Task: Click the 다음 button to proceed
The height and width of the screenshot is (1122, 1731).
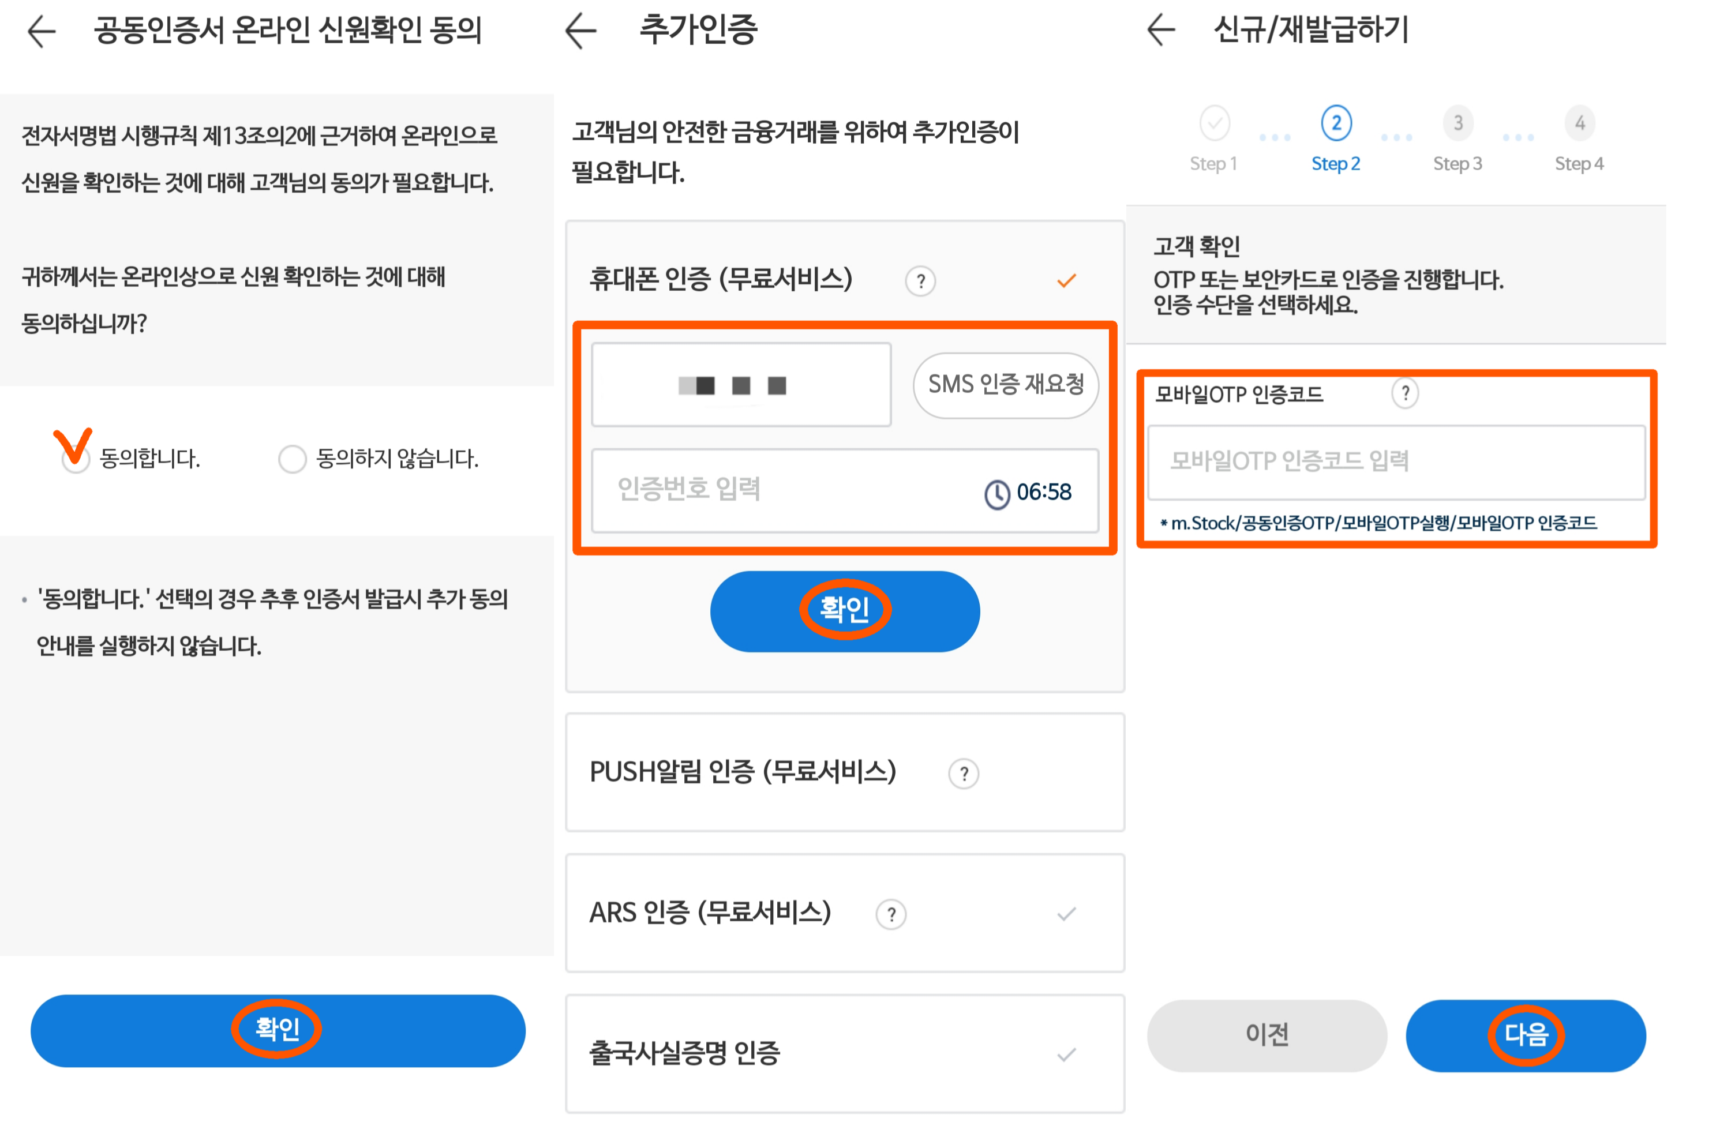Action: click(1525, 1035)
